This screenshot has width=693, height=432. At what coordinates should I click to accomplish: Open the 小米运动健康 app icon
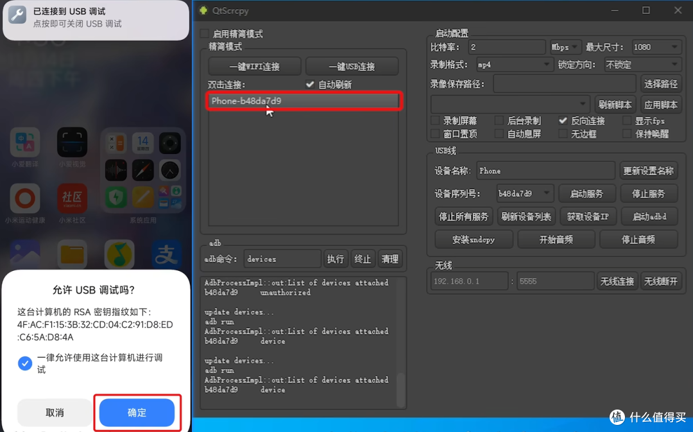pyautogui.click(x=25, y=198)
